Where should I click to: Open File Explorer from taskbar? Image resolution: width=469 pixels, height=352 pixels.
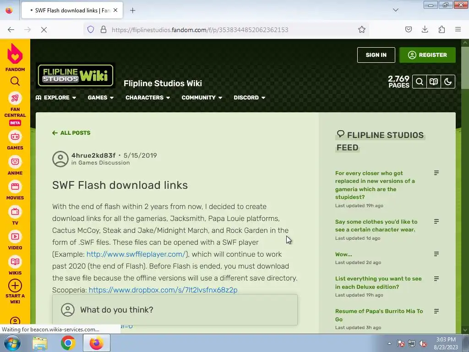(x=40, y=343)
